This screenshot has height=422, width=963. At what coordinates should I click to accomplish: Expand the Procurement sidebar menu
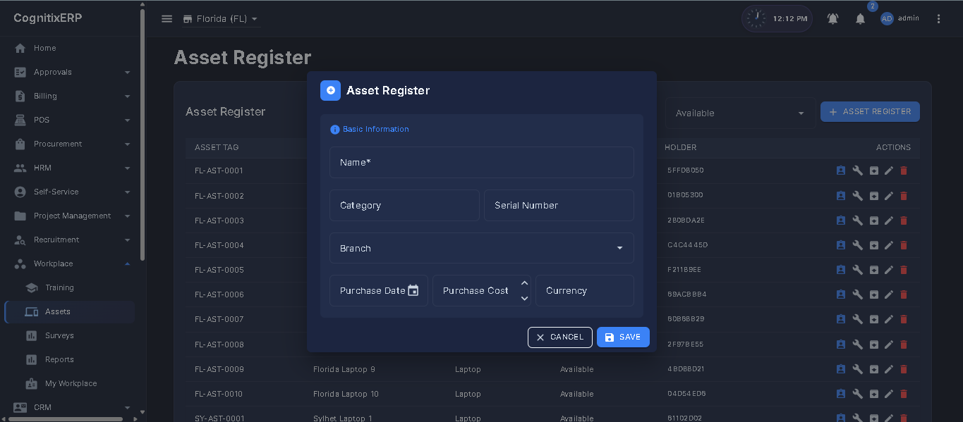73,144
